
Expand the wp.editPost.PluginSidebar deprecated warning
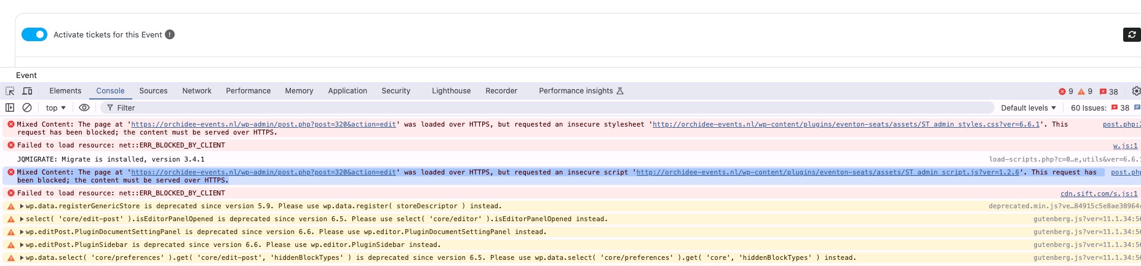[x=22, y=245]
